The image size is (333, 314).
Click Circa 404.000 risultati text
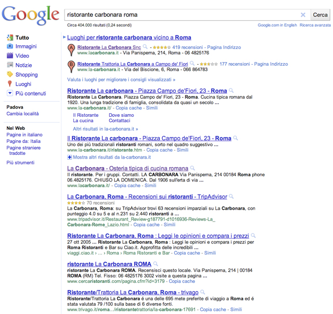point(99,25)
